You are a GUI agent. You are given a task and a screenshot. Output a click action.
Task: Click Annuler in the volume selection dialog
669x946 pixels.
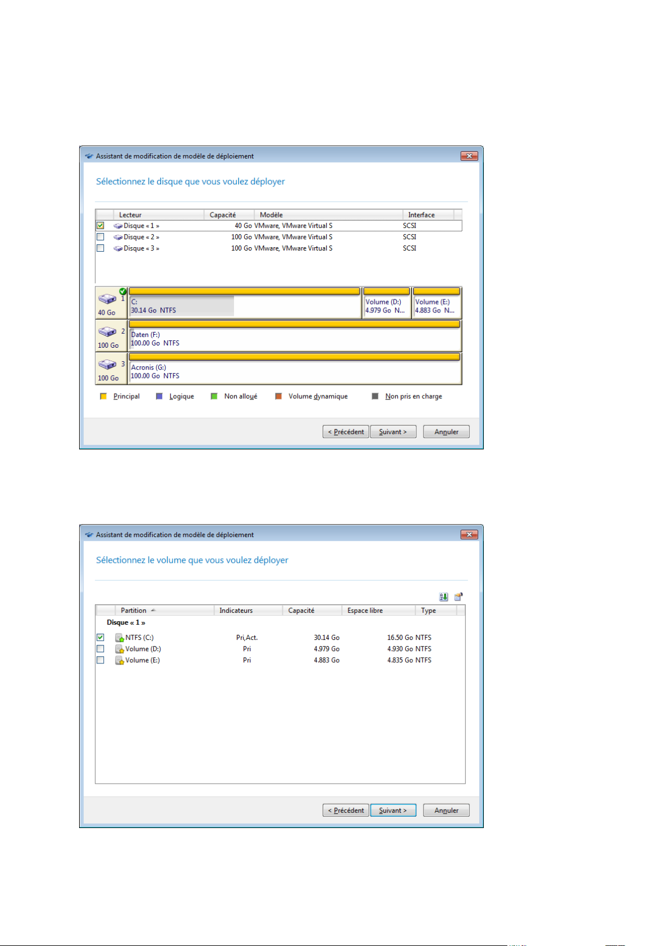pos(446,811)
